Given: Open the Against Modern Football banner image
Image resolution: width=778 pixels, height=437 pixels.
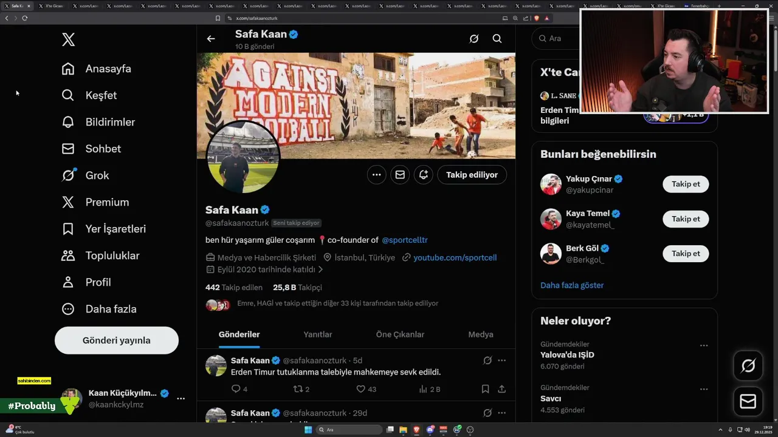Looking at the screenshot, I should click(x=356, y=106).
